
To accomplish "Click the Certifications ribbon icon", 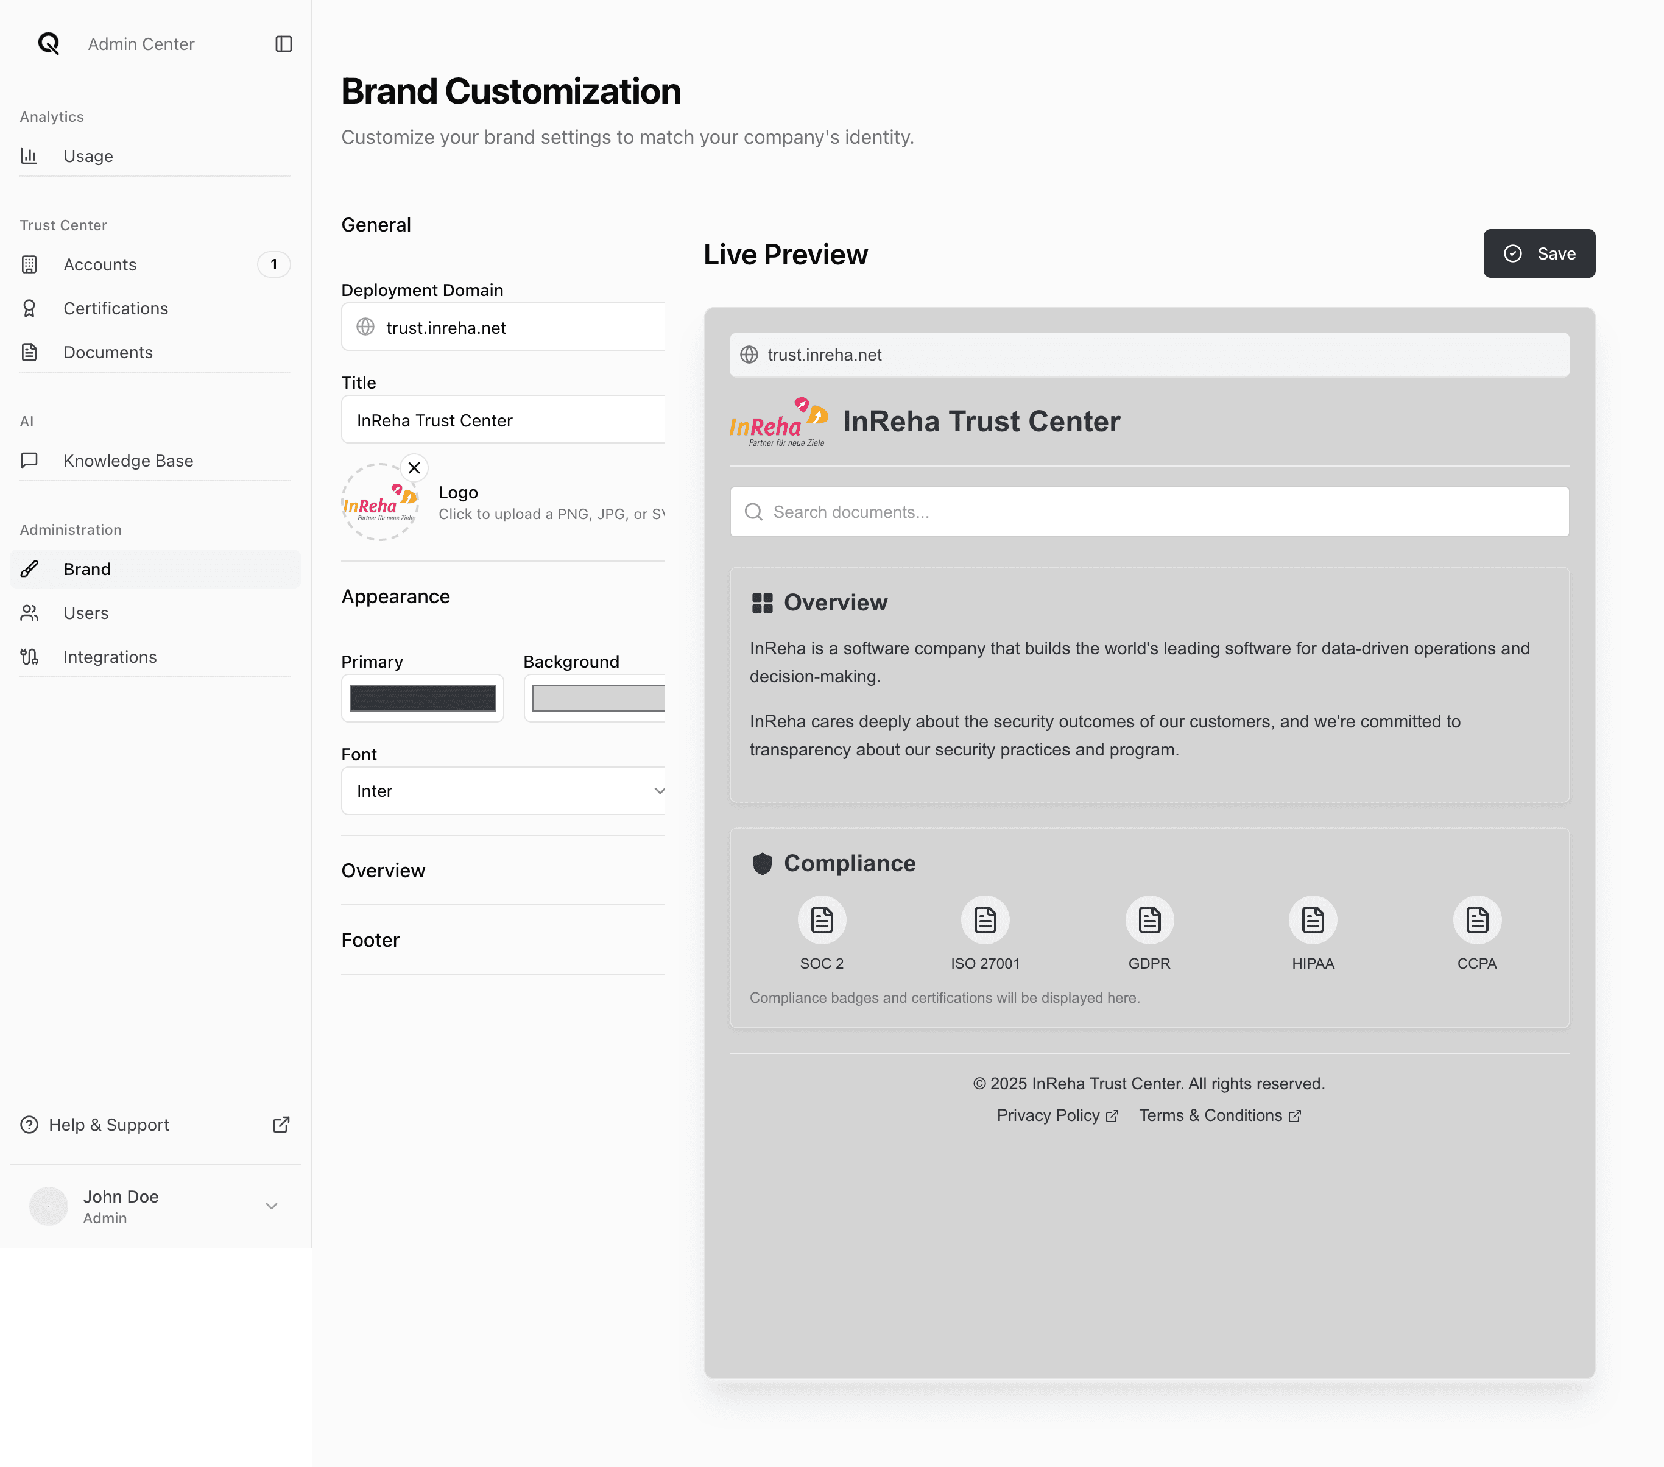I will 29,308.
